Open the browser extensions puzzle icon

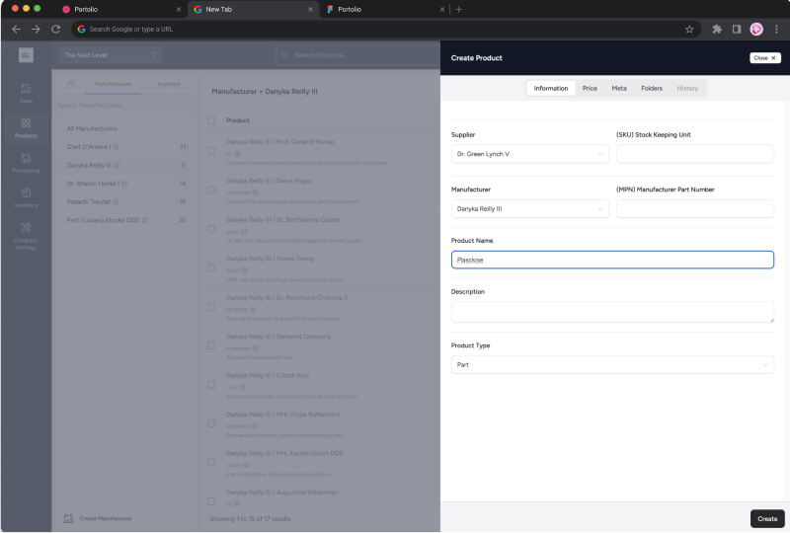pos(717,30)
